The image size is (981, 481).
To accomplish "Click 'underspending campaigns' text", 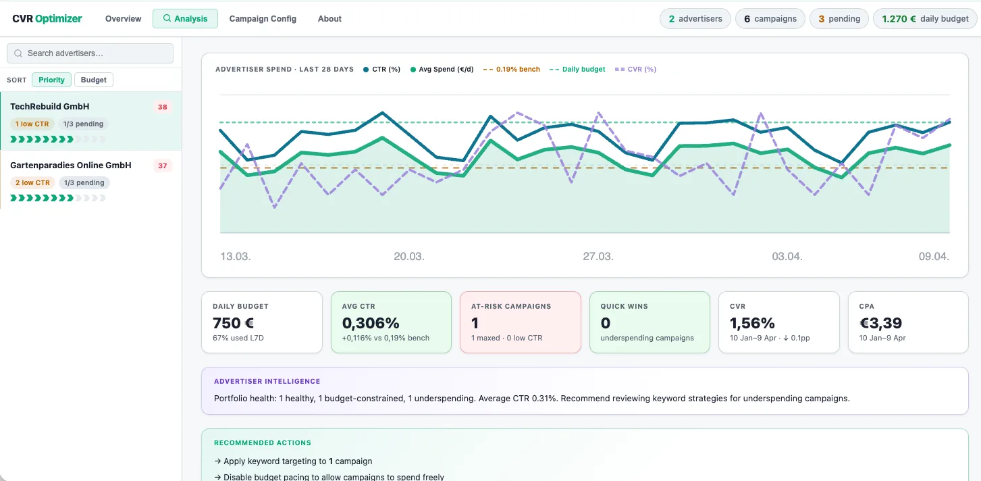I will (x=647, y=338).
